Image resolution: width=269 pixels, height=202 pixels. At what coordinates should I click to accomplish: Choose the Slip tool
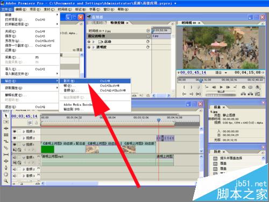(6, 155)
